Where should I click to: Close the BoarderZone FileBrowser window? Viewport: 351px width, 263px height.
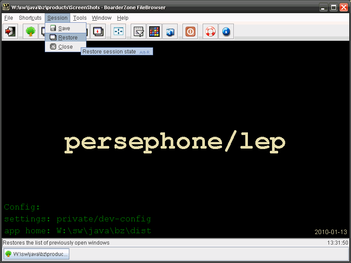tap(344, 7)
